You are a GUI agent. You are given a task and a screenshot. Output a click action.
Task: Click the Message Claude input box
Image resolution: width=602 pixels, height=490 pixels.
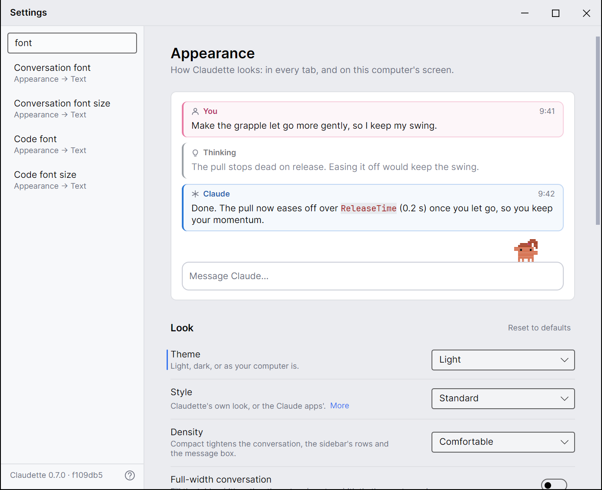pyautogui.click(x=373, y=276)
